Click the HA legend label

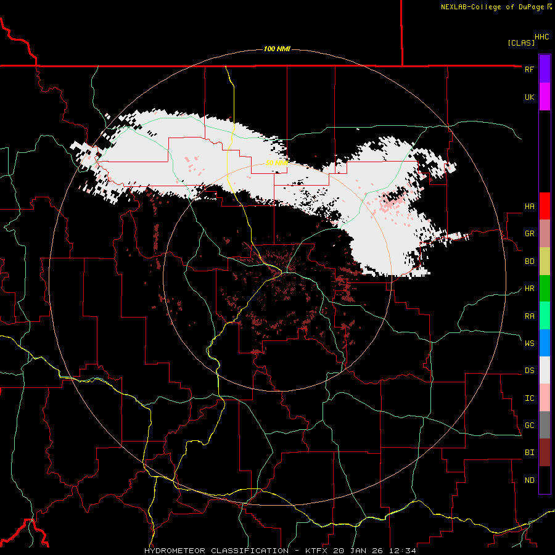(529, 207)
